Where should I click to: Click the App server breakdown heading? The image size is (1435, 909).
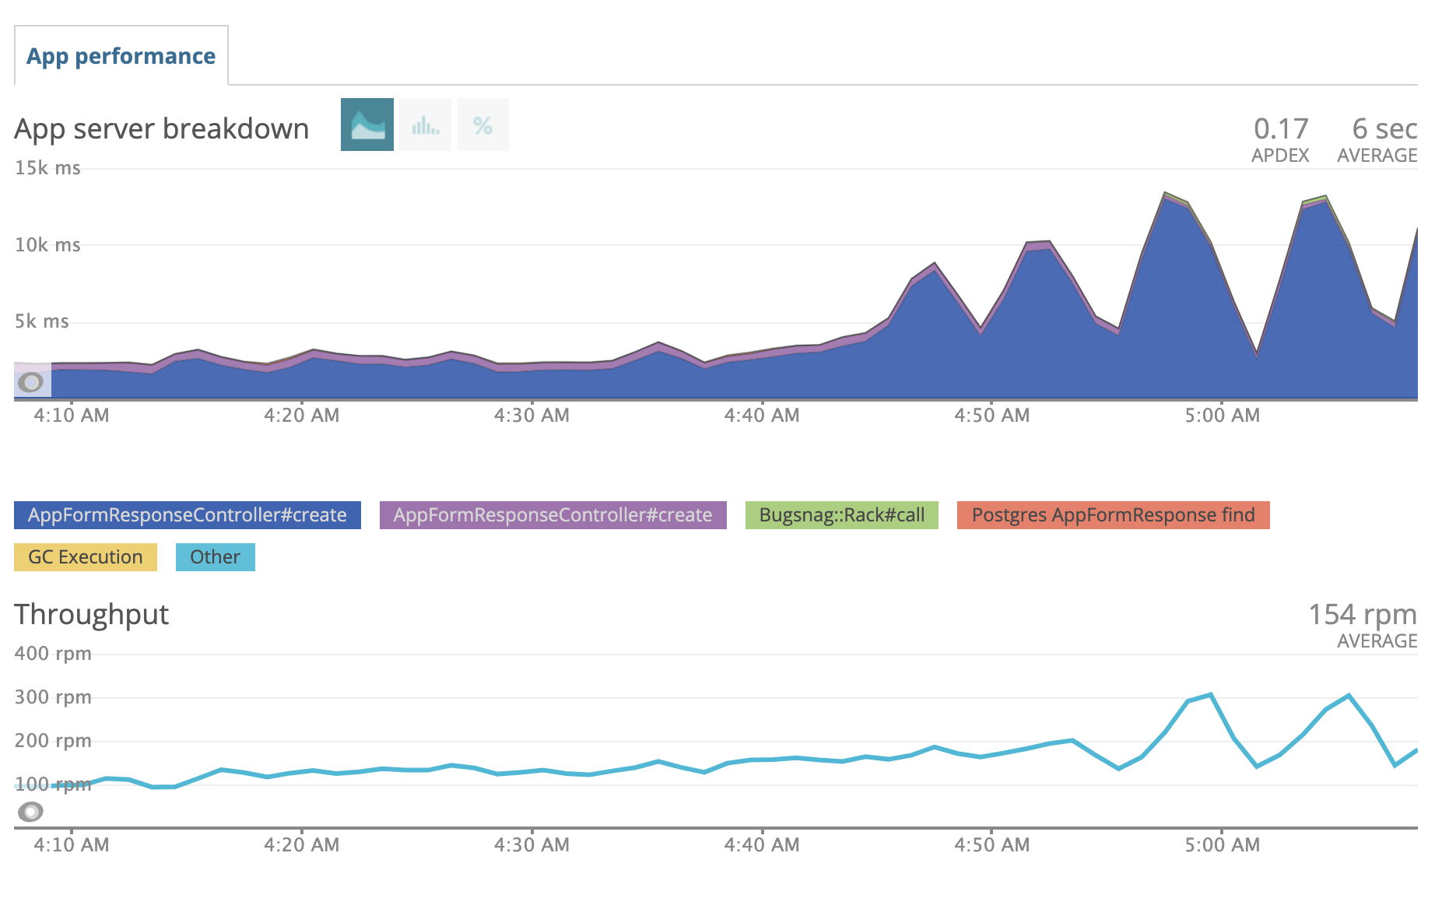point(162,129)
